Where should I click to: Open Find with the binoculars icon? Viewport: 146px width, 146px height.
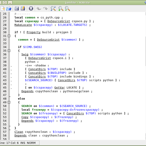[x=53, y=8]
